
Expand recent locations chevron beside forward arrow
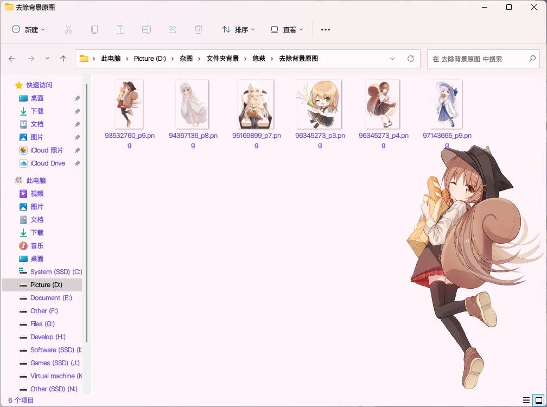click(x=47, y=59)
